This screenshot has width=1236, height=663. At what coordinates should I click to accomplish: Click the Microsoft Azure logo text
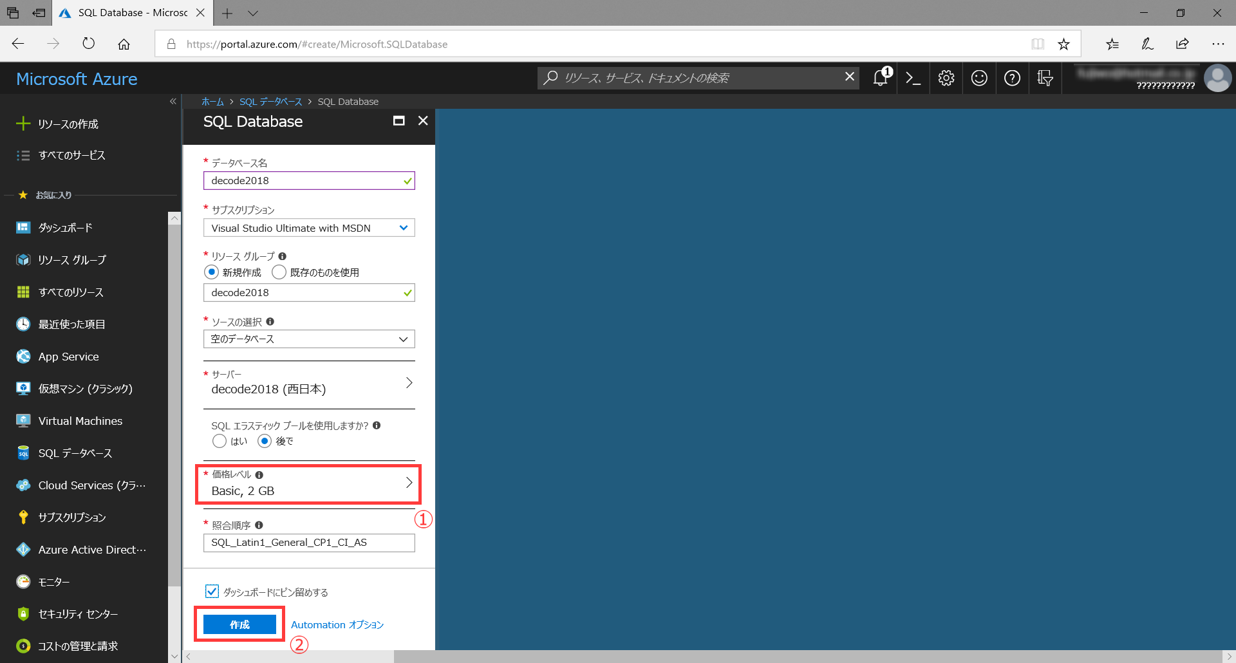point(77,79)
